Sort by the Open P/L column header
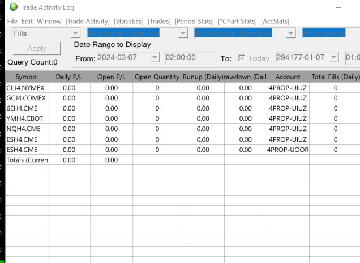 click(x=112, y=77)
